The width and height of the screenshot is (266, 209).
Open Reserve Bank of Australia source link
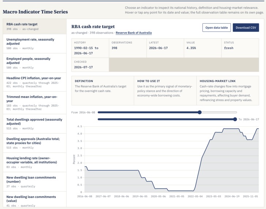click(x=134, y=33)
